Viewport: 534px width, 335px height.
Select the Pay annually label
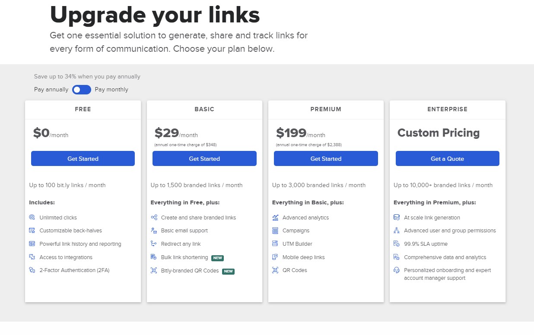pos(51,90)
